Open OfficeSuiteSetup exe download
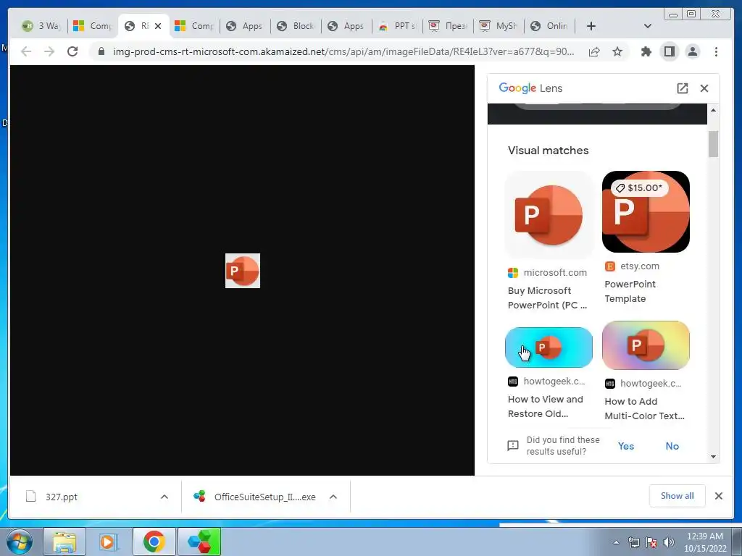The height and width of the screenshot is (556, 742). coord(254,497)
